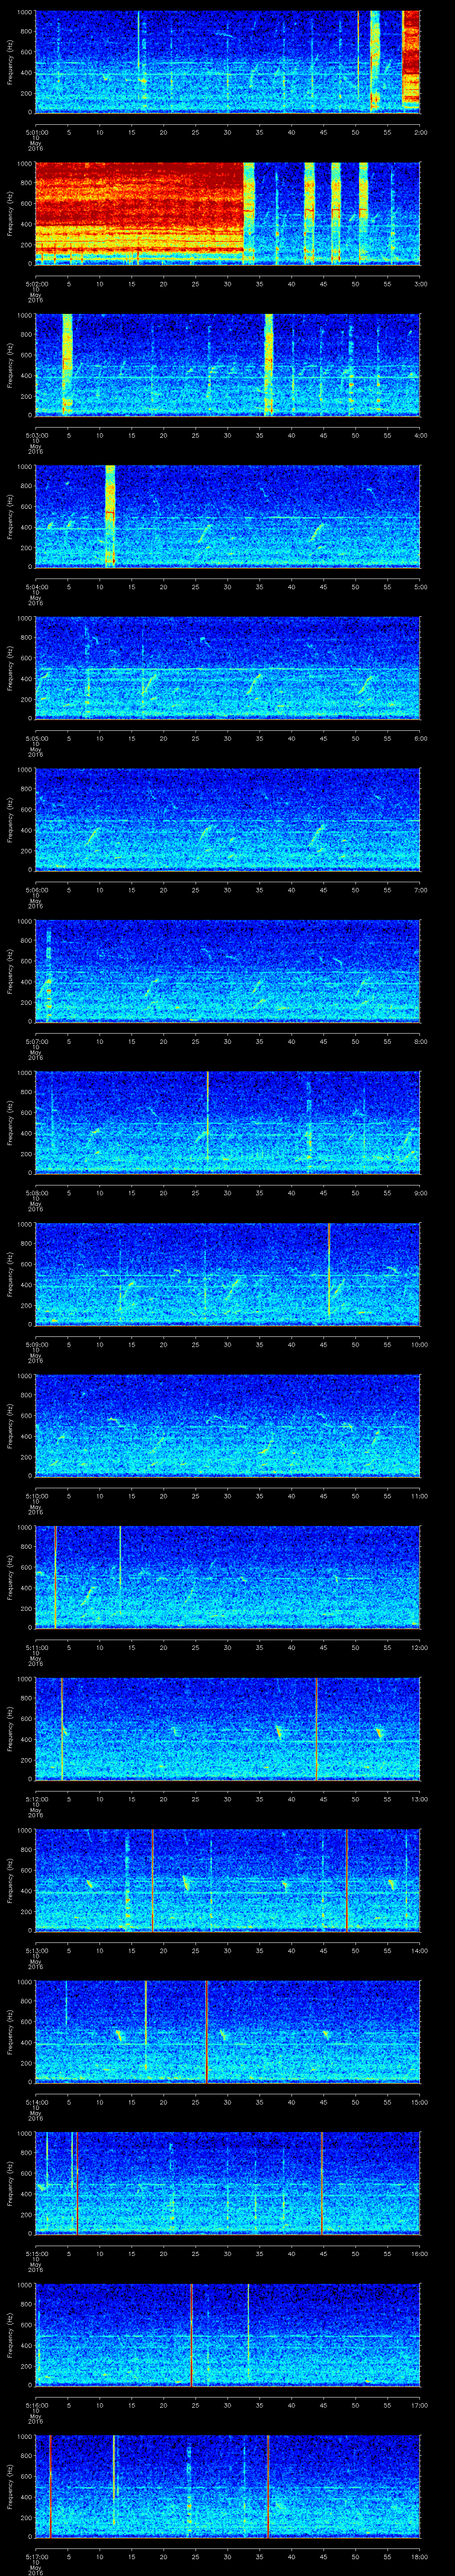
Task: Select the '16:00' end time label
Action: coord(419,2253)
